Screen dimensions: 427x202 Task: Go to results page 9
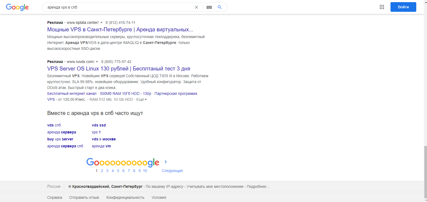pos(140,171)
